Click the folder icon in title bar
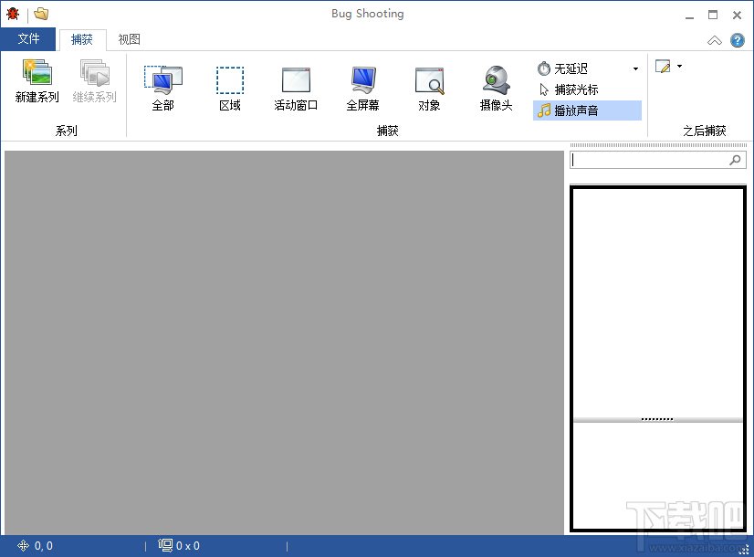754x557 pixels. pyautogui.click(x=41, y=14)
